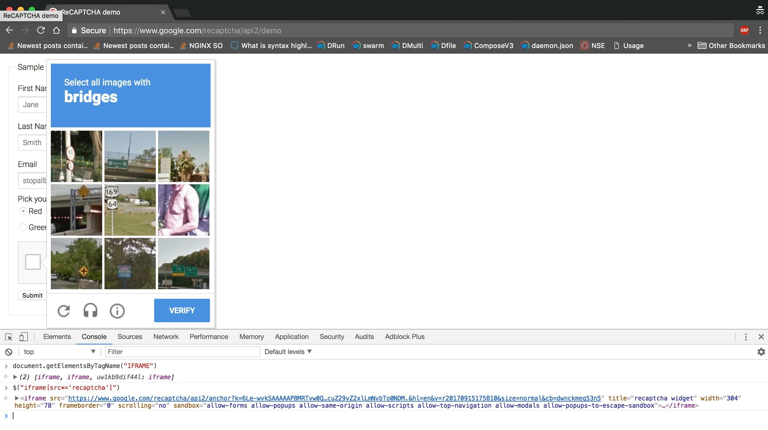Expand the array result in Console output
The height and width of the screenshot is (430, 768).
[x=15, y=377]
